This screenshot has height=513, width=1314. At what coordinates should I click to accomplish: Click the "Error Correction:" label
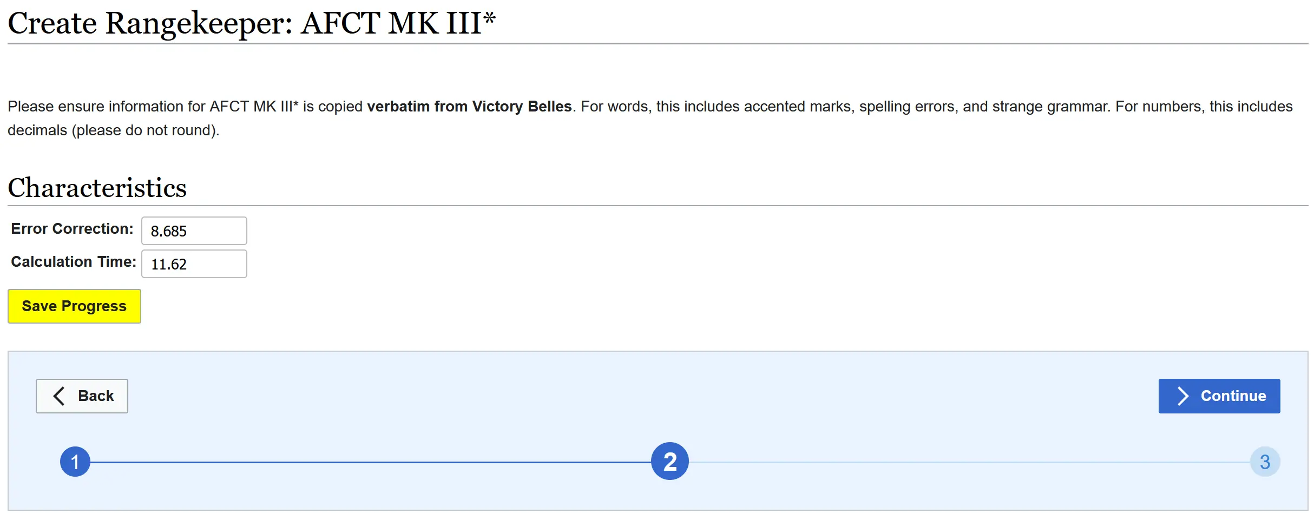click(x=72, y=229)
